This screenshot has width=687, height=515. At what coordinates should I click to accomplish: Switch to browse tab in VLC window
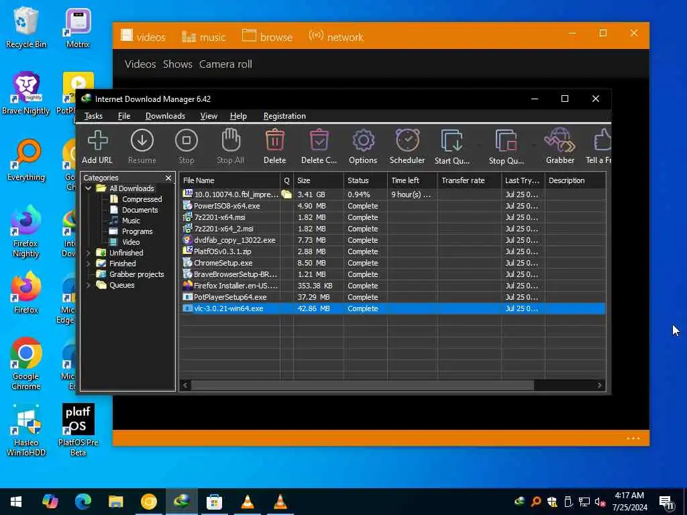coord(267,37)
